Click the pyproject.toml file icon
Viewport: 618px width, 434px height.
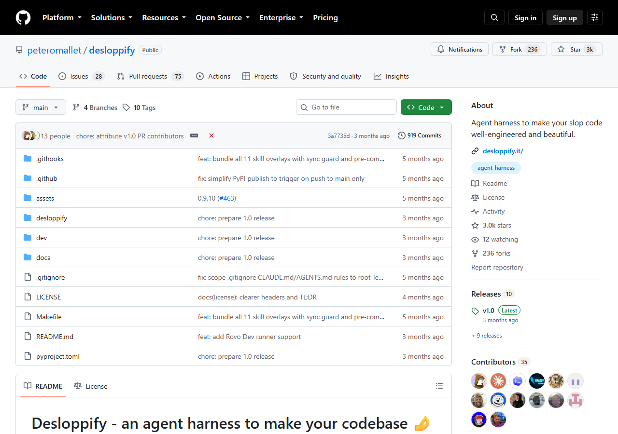tap(28, 356)
